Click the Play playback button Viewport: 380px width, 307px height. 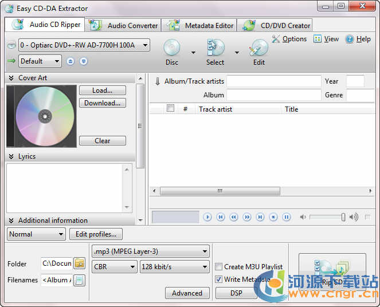(207, 217)
